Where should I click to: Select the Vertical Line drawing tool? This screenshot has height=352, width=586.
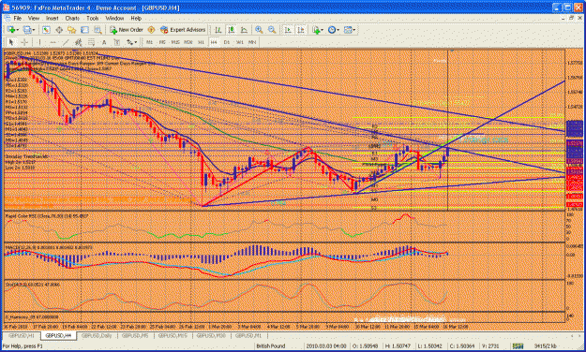[39, 42]
